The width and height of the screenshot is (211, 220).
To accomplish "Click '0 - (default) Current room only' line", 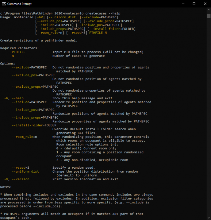I will (86, 148).
